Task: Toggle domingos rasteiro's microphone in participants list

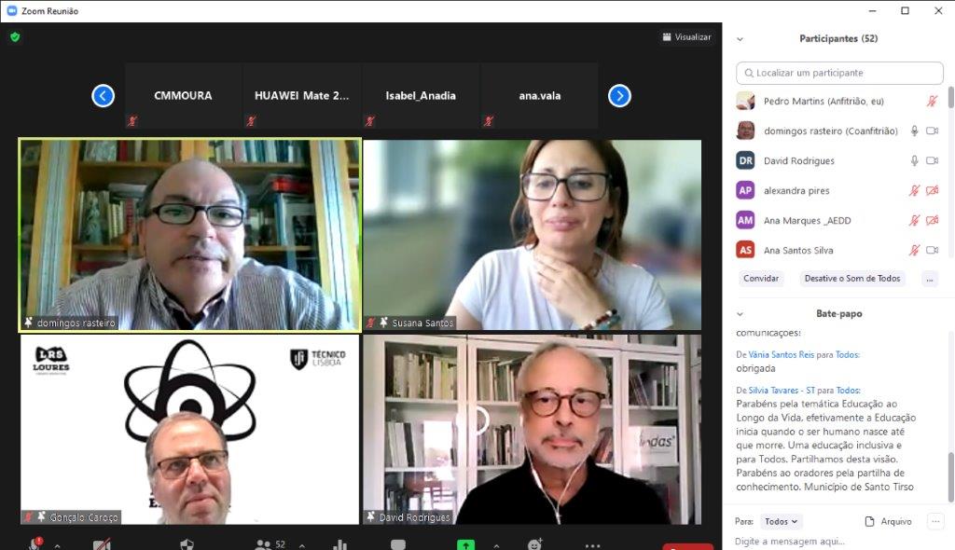Action: (x=915, y=131)
